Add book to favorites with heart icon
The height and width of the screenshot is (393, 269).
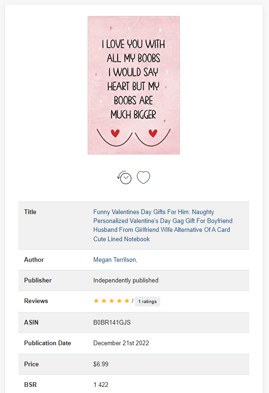point(143,177)
